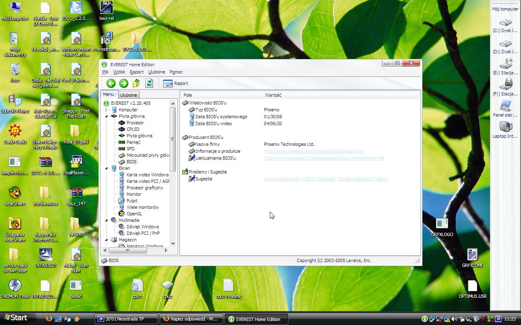Refresh the EVEREST page with the toolbar icon
The height and width of the screenshot is (325, 521).
point(149,83)
